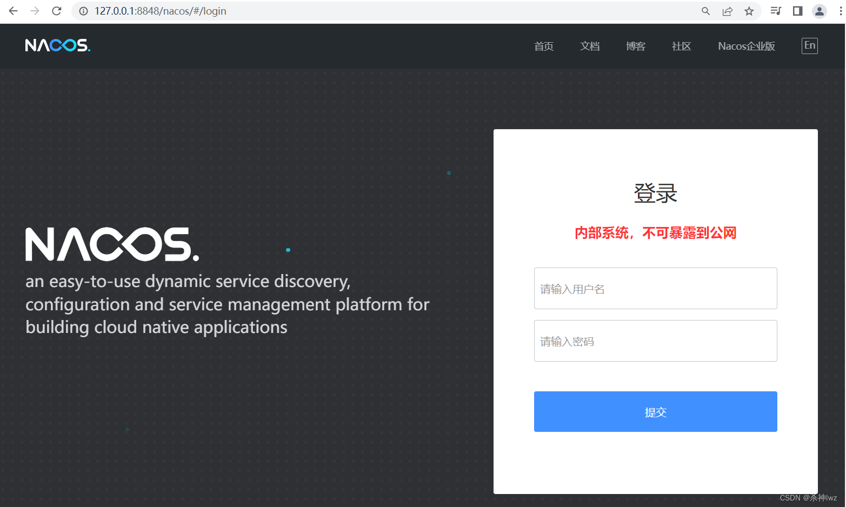
Task: View site information icon in address bar
Action: tap(83, 11)
